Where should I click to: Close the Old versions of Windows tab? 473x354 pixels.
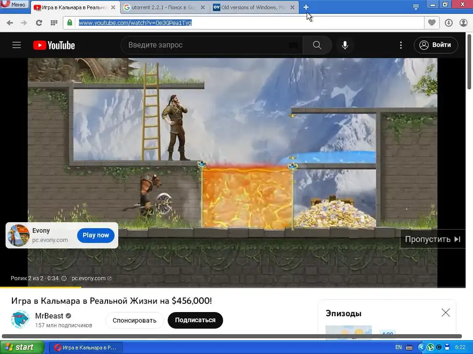[x=292, y=7]
